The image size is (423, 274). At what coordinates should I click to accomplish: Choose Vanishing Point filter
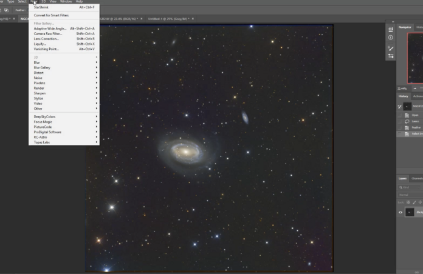click(64, 49)
